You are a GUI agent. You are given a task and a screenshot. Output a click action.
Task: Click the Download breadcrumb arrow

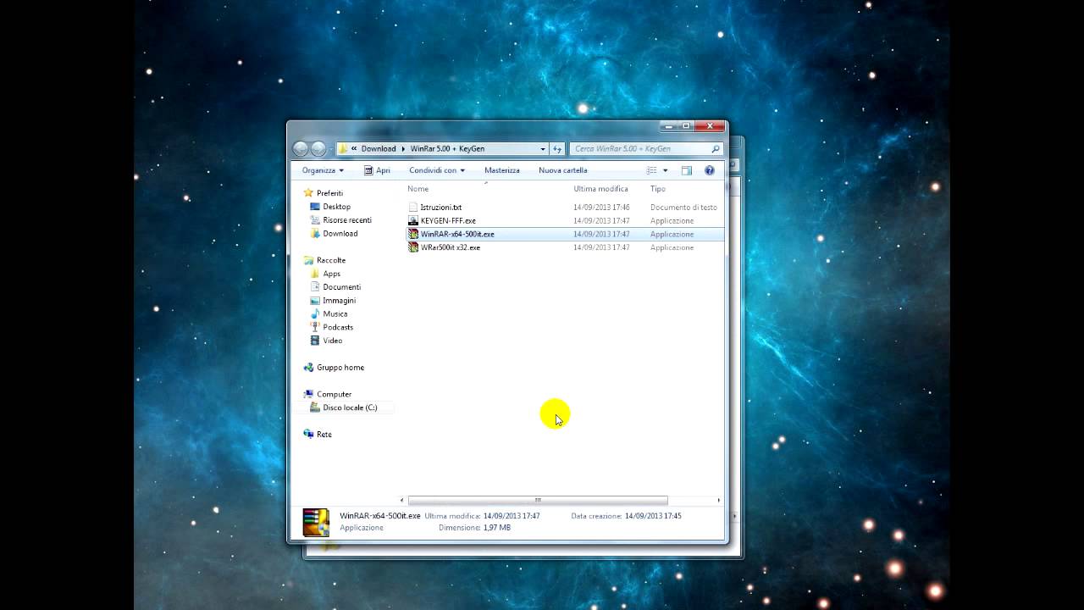(403, 149)
